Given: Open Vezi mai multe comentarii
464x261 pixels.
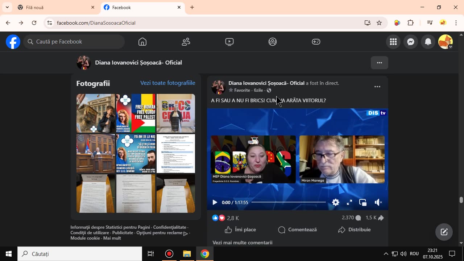Looking at the screenshot, I should 243,243.
